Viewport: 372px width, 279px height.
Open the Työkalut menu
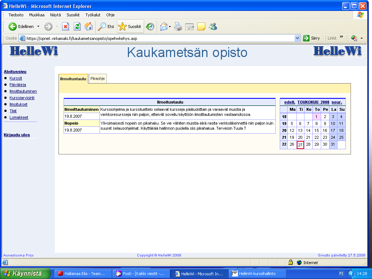click(93, 15)
